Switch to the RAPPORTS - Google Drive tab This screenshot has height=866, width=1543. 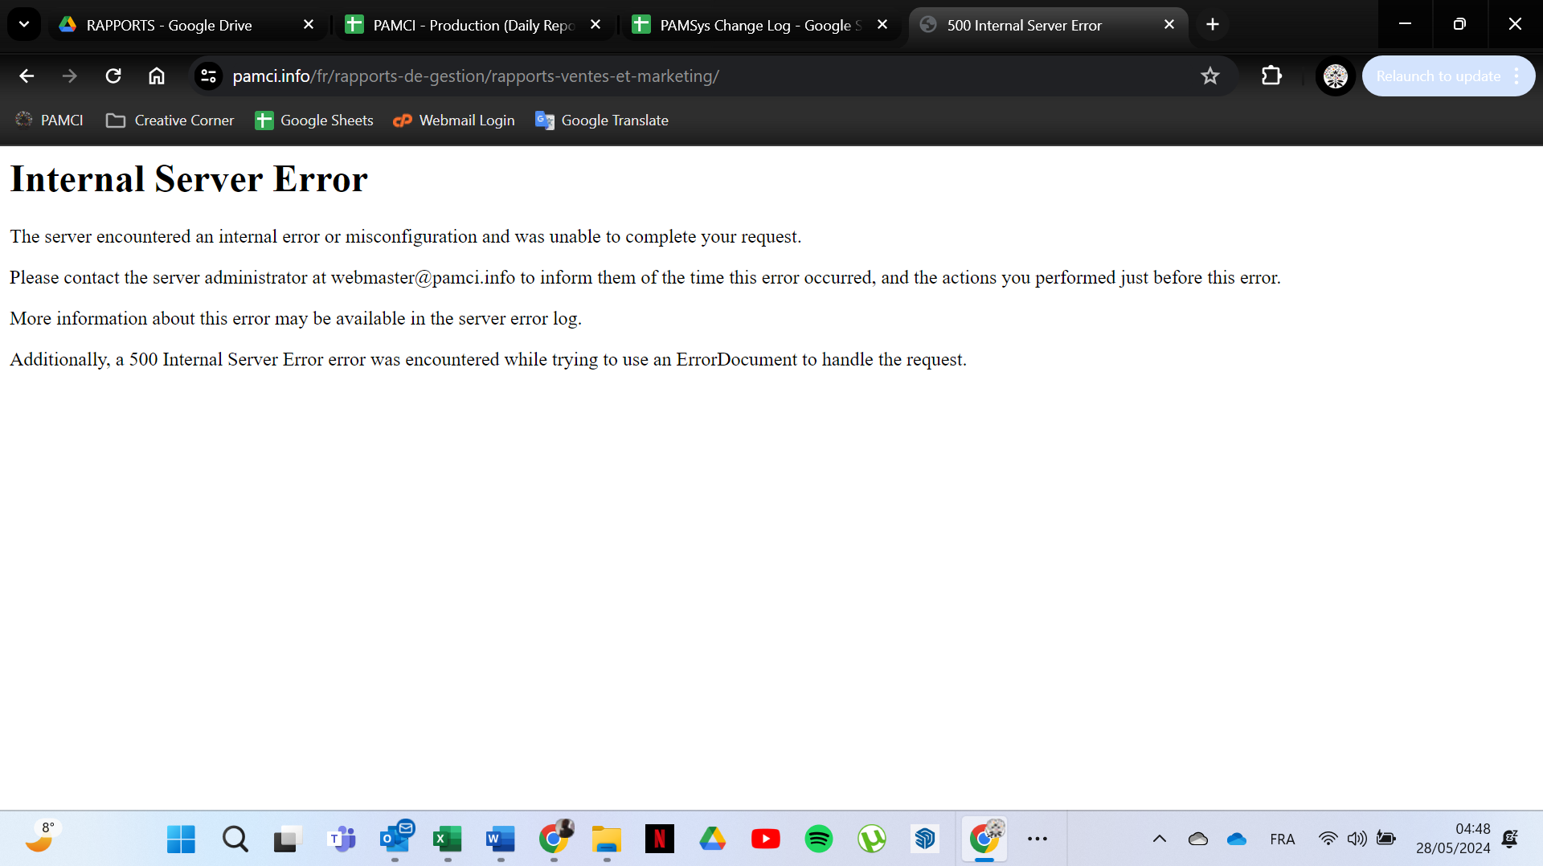click(x=188, y=25)
